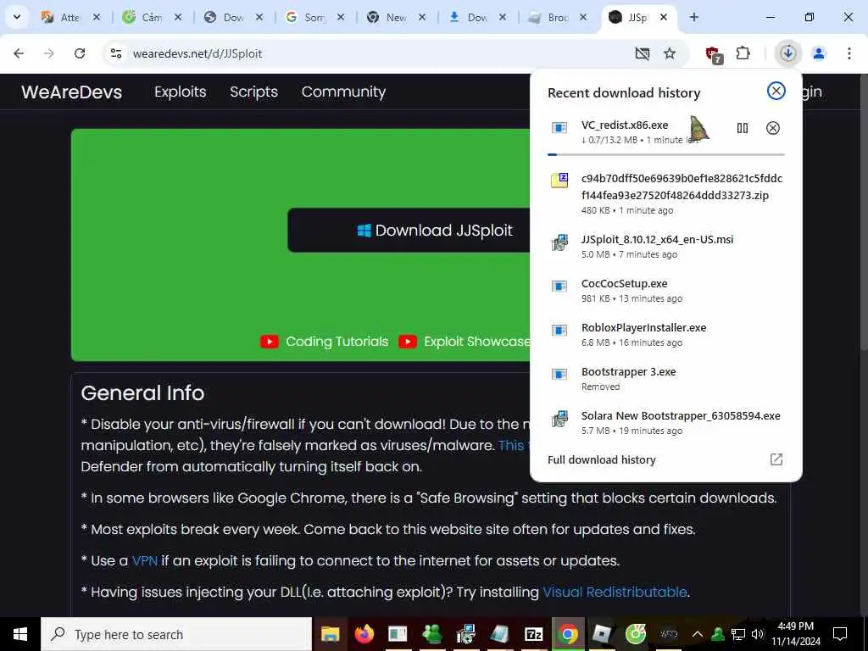The width and height of the screenshot is (868, 651).
Task: Open RobloxPlayerInstaller.exe download entry
Action: 666,334
